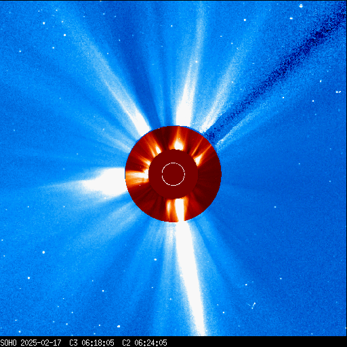
Task: Select the C3 06:18:05 timestamp text
Action: click(91, 343)
